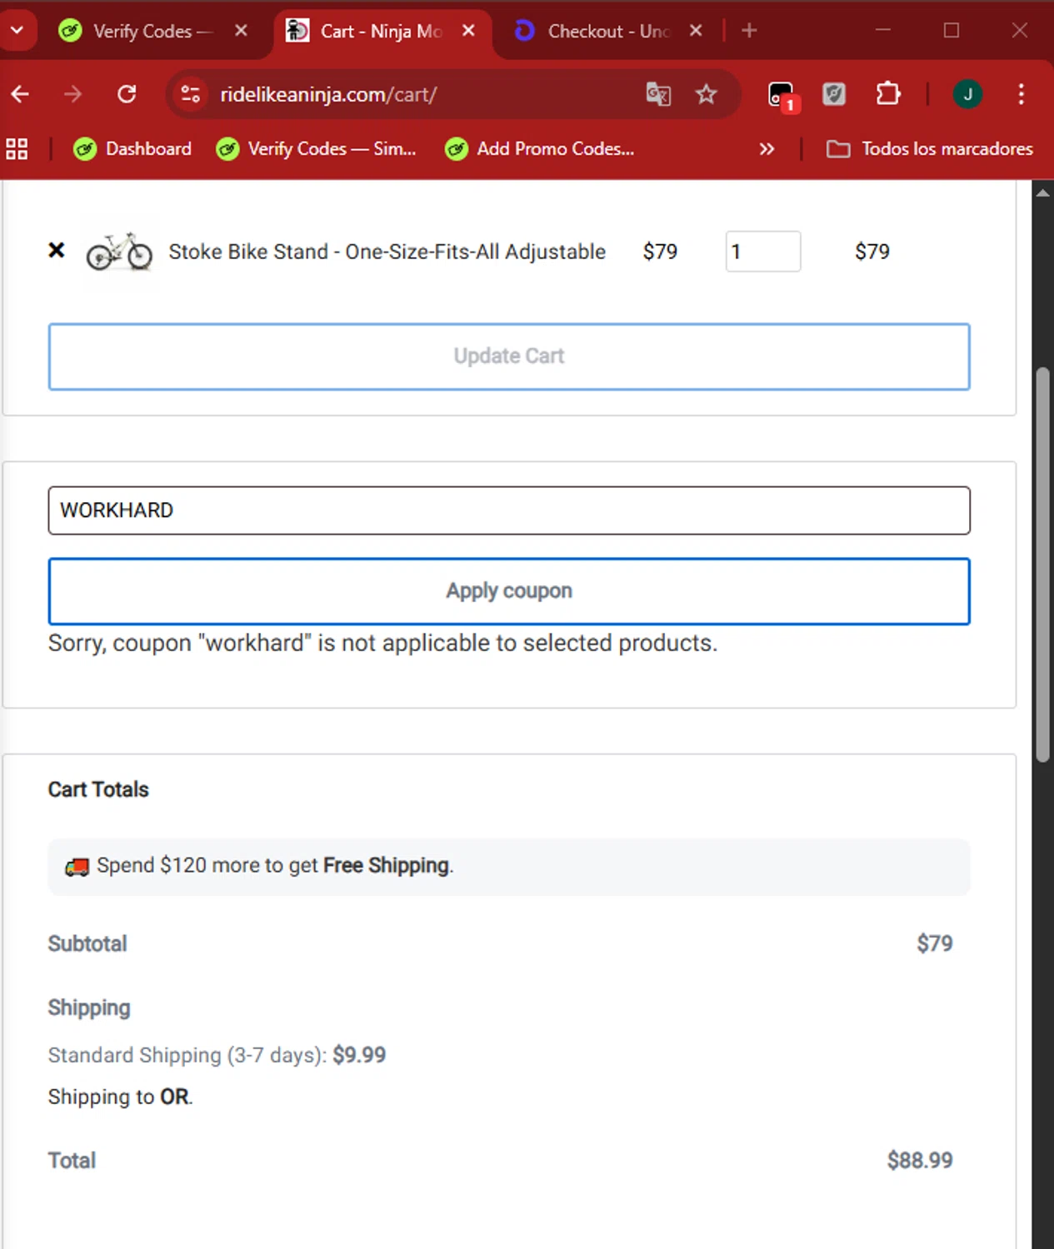The image size is (1054, 1249).
Task: Close the Verify Codes tab
Action: point(241,31)
